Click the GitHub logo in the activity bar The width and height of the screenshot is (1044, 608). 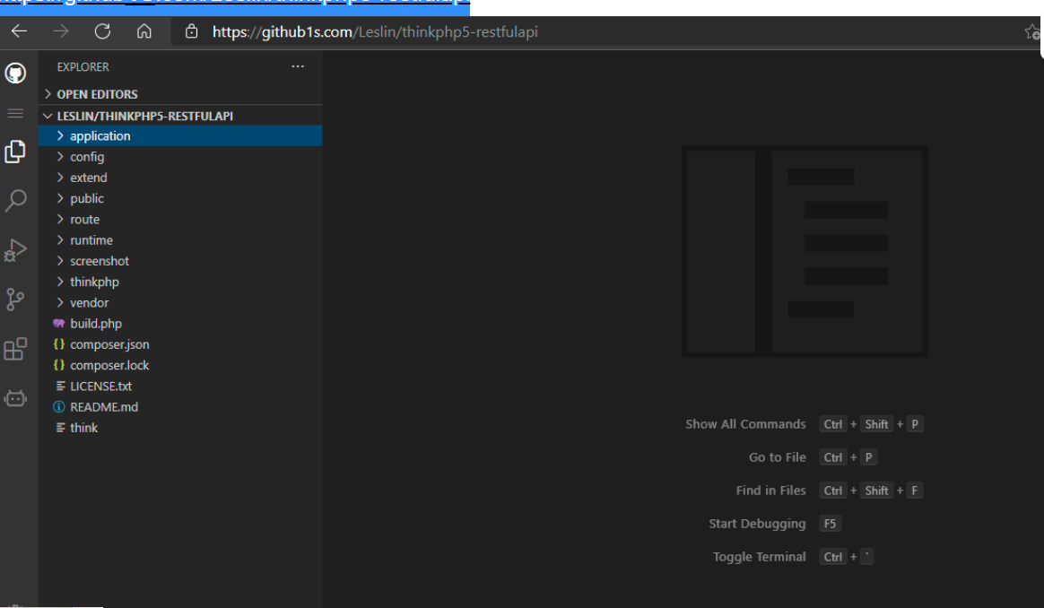tap(15, 74)
